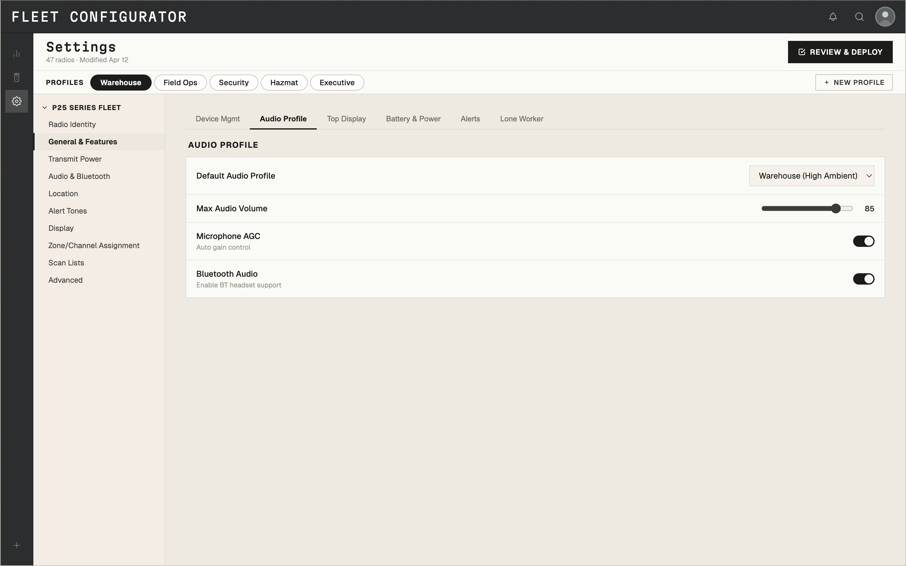Viewport: 906px width, 566px height.
Task: Open the Default Audio Profile dropdown
Action: (811, 176)
